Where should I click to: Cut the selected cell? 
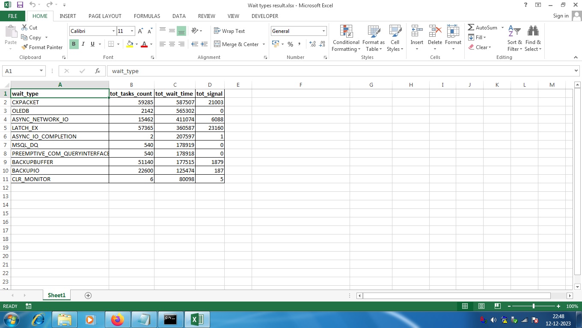pyautogui.click(x=29, y=27)
